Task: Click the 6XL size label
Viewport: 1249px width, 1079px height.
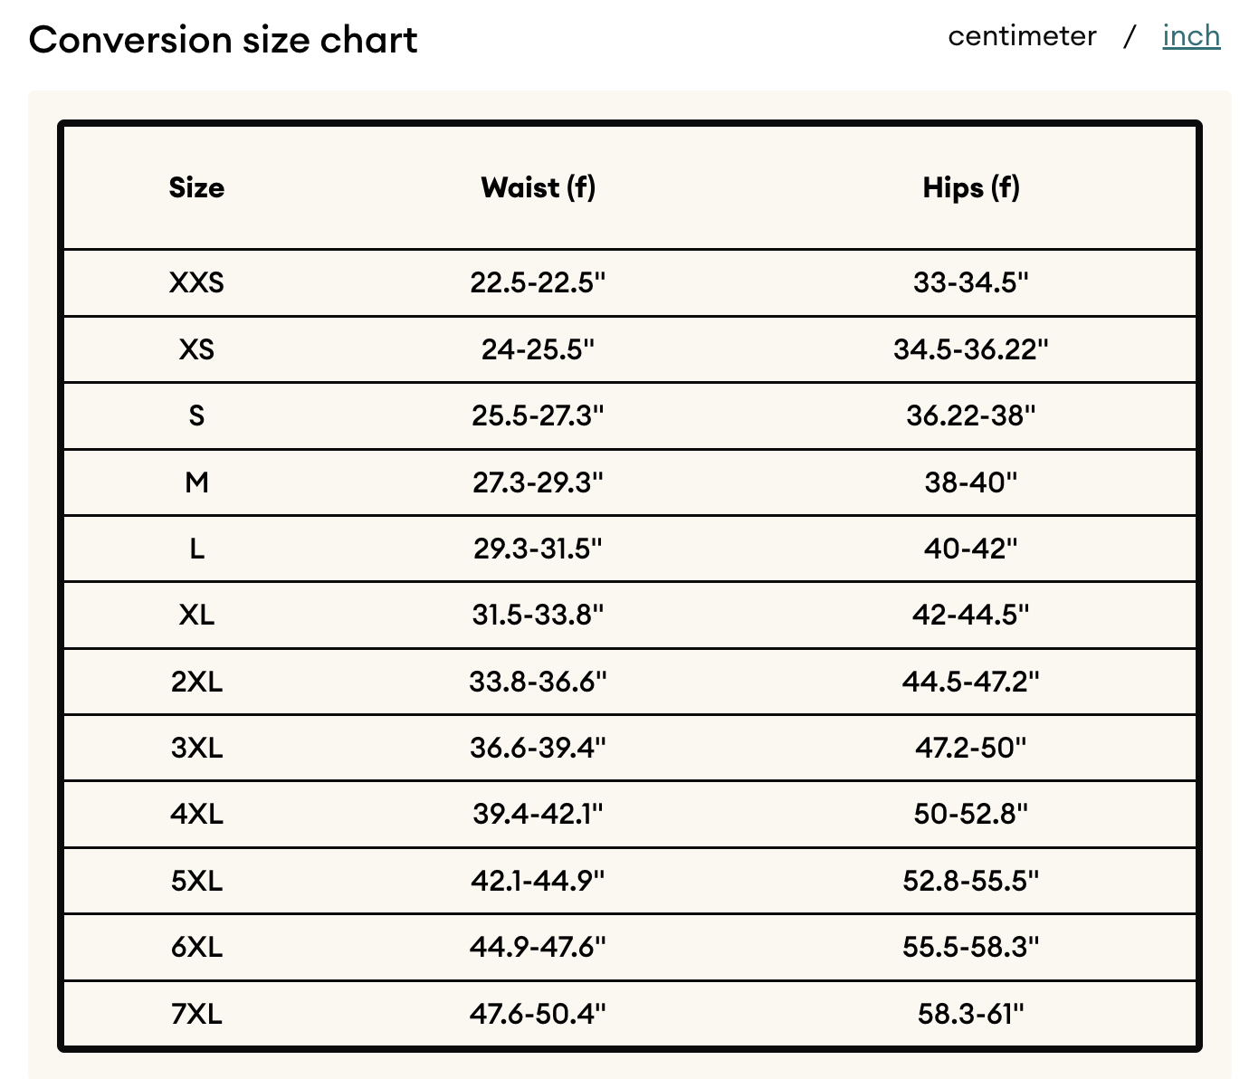Action: pos(196,948)
